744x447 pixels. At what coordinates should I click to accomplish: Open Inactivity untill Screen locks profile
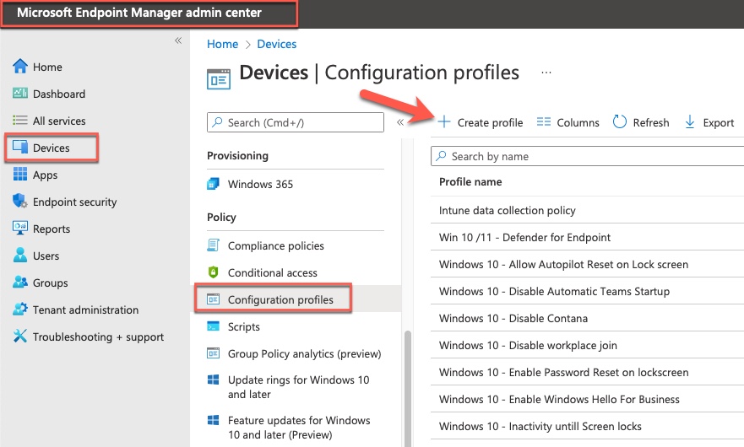(x=540, y=427)
